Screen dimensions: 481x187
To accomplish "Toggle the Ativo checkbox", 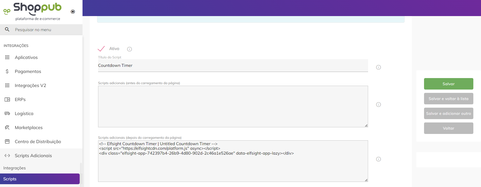I will point(101,49).
